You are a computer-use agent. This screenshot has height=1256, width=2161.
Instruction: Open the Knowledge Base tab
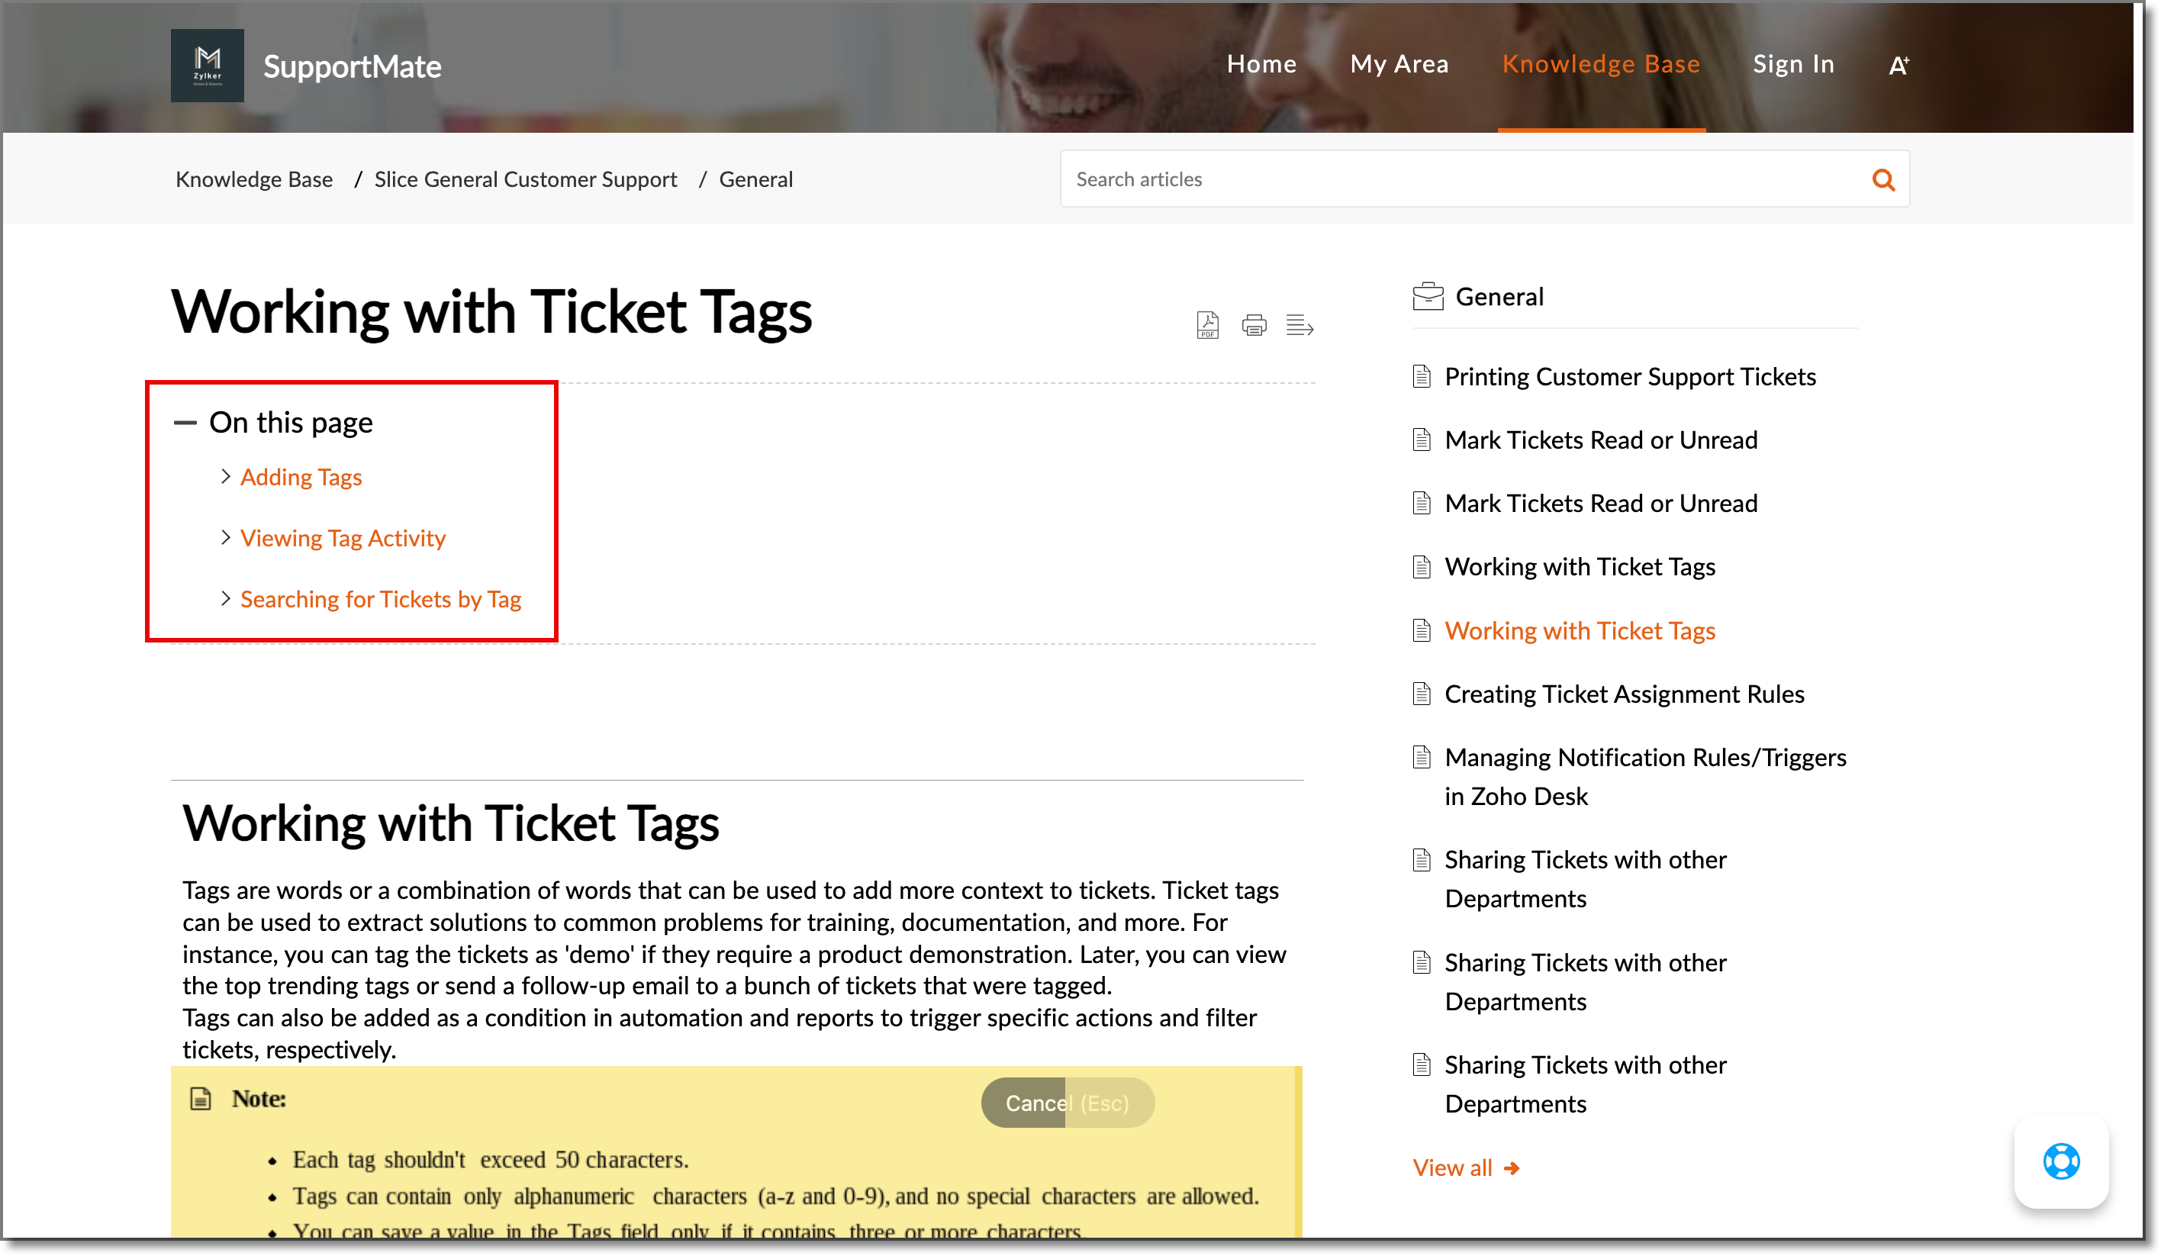(x=1600, y=64)
